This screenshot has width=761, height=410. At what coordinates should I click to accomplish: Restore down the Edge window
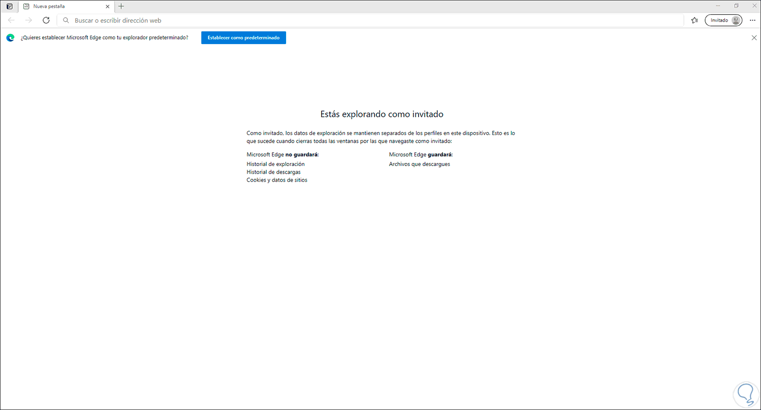(x=736, y=6)
